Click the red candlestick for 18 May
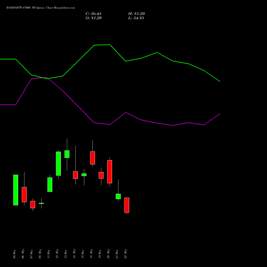 92,158
